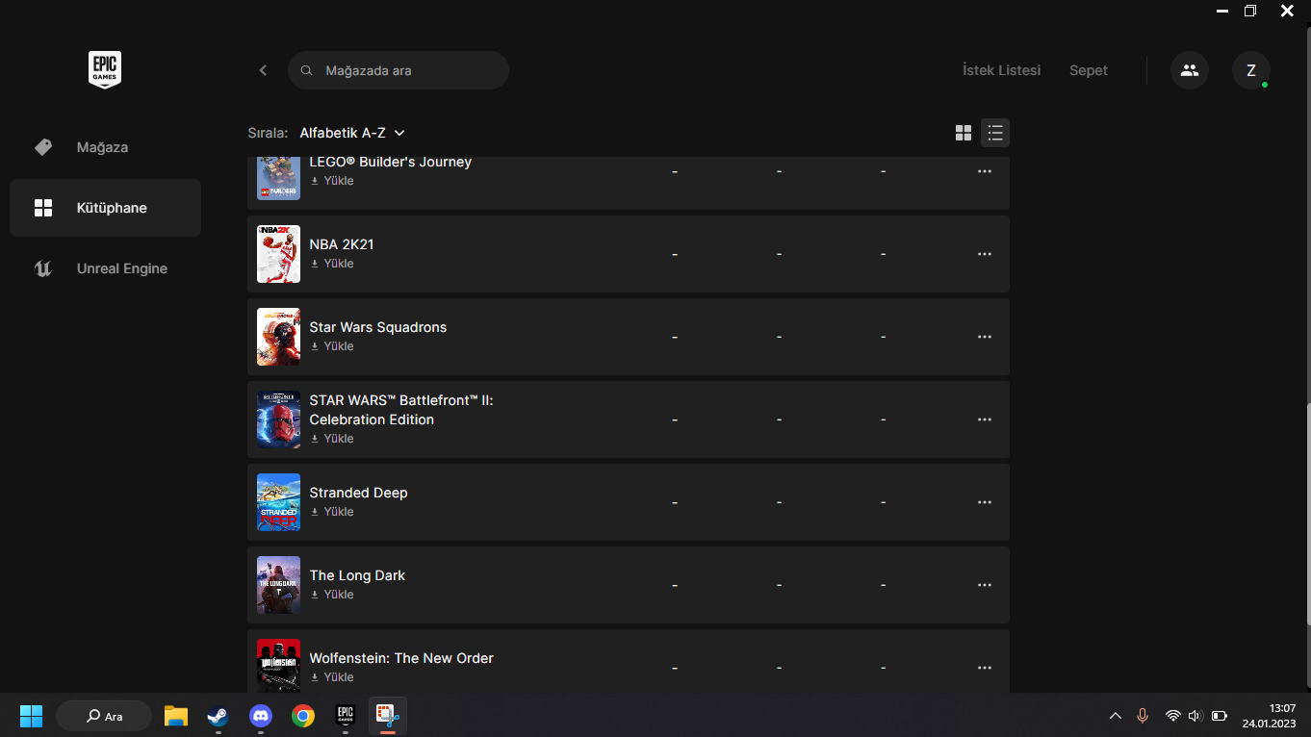
Task: Click the library vertical scrollbar thumb
Action: click(1307, 515)
